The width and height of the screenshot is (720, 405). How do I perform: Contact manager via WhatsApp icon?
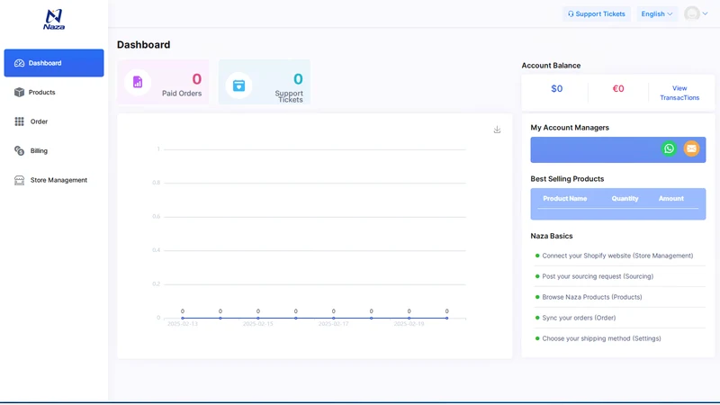(x=669, y=148)
